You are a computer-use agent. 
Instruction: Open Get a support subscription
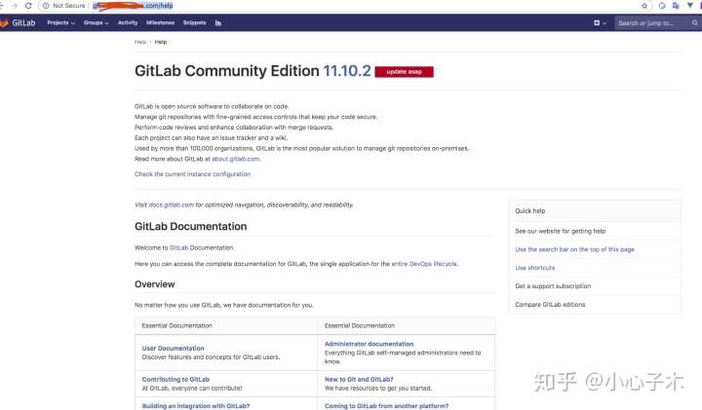[553, 286]
